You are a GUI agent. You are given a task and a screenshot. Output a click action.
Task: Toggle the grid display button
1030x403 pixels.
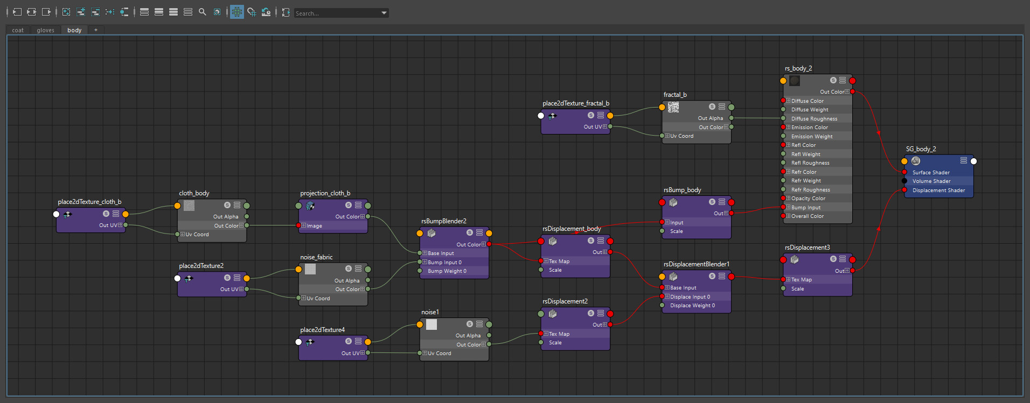click(x=237, y=12)
